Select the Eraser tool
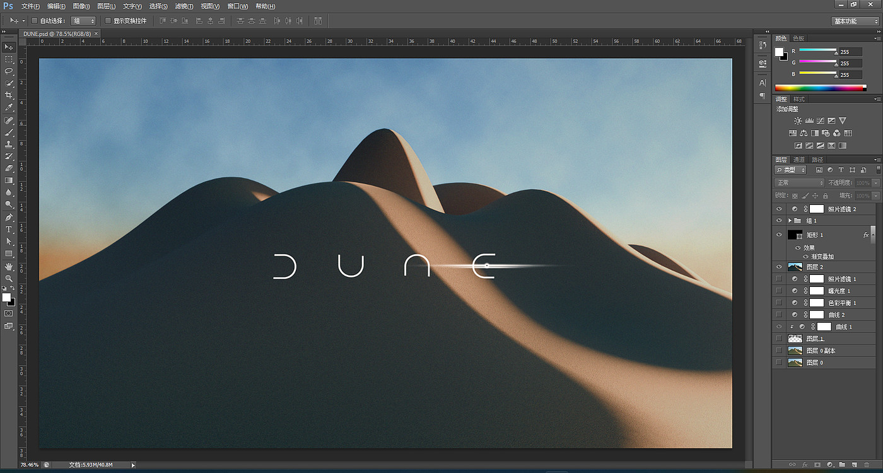Image resolution: width=883 pixels, height=473 pixels. click(9, 168)
